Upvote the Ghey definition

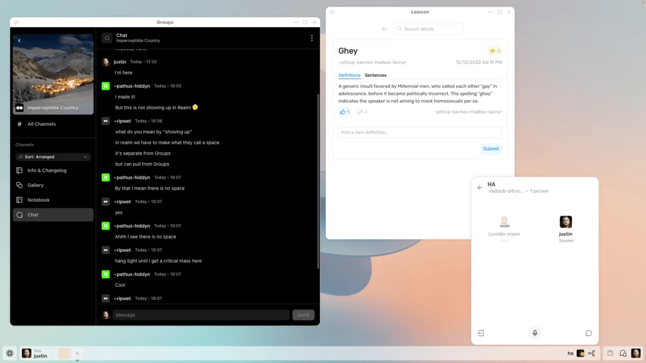[x=343, y=112]
